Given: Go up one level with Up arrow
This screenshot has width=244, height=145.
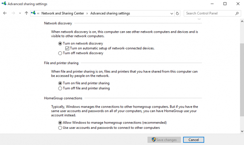Looking at the screenshot, I should coord(26,13).
